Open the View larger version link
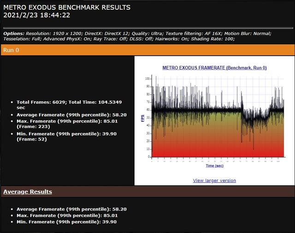The height and width of the screenshot is (233, 295). [x=214, y=181]
